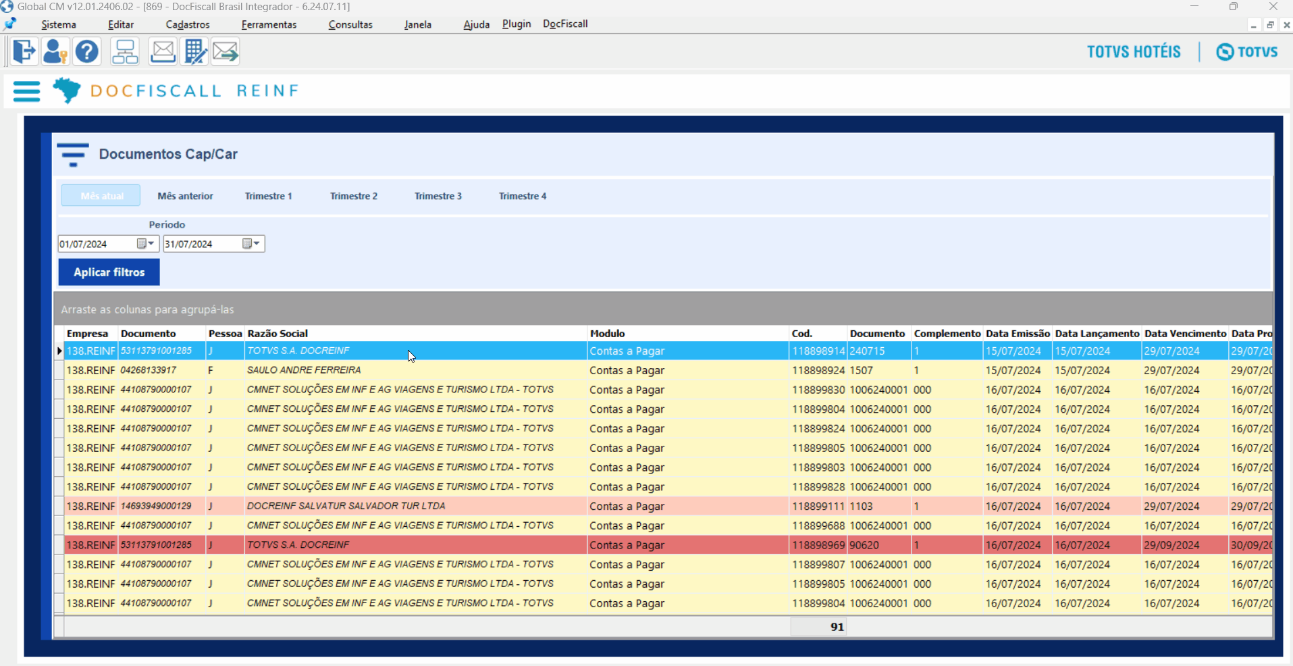Sort by the Cod. column header

818,334
